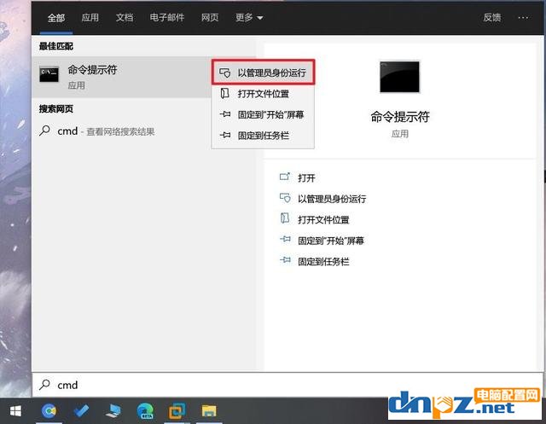Open the computer app icon on the taskbar
The image size is (546, 424).
(113, 411)
